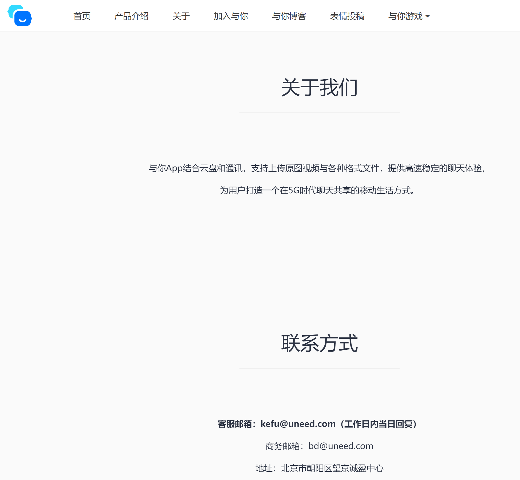Click the blue chat bubble logo

(20, 15)
